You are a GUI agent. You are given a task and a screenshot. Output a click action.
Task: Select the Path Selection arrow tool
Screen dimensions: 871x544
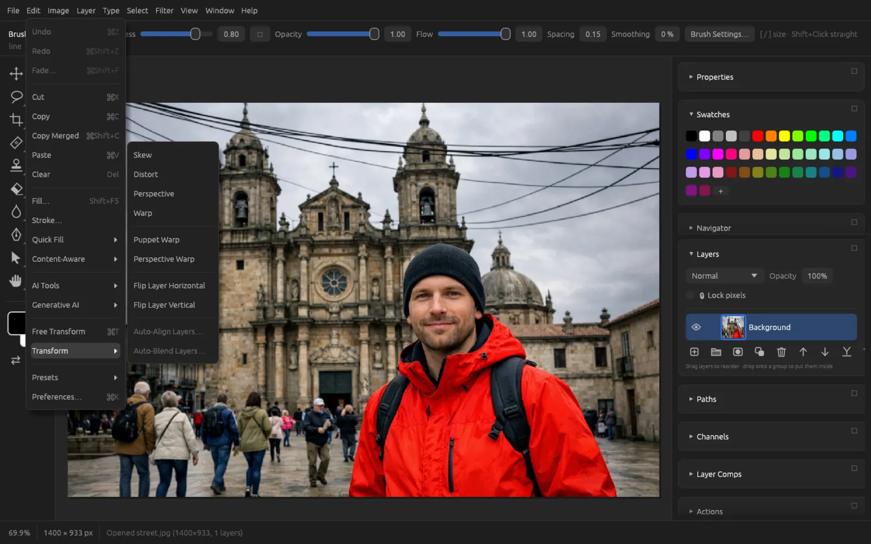point(16,258)
